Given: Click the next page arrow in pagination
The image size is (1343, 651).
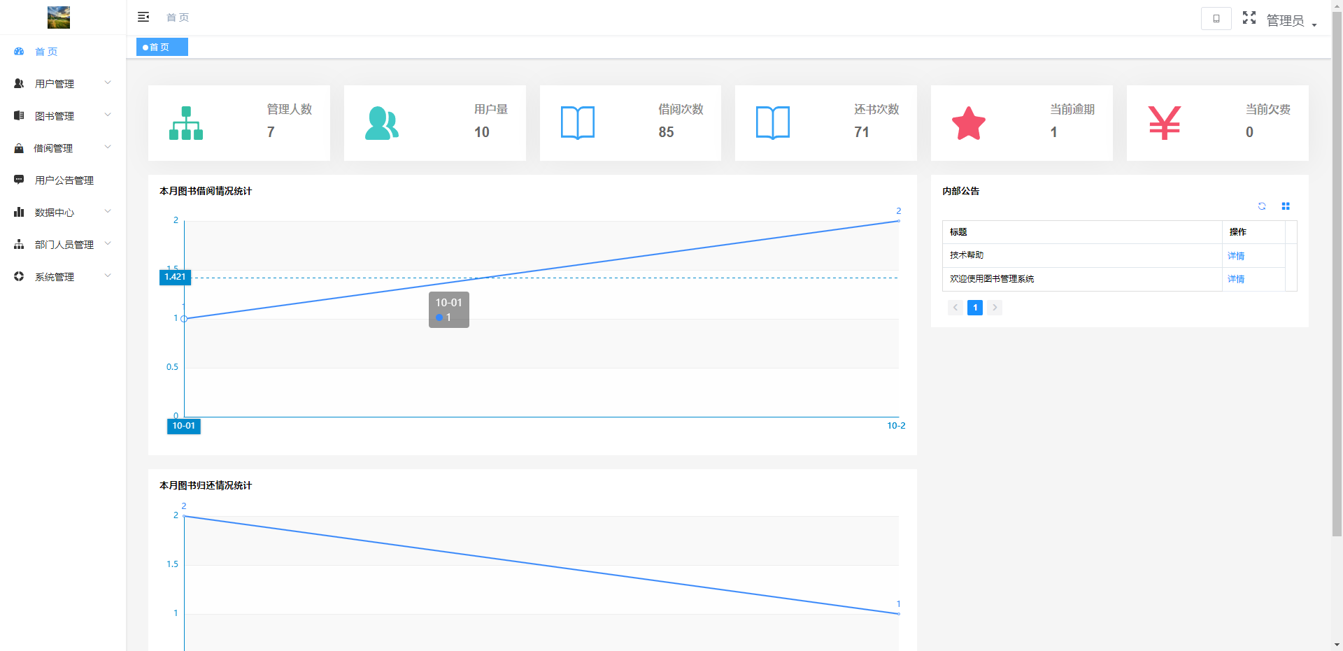Looking at the screenshot, I should coord(994,308).
